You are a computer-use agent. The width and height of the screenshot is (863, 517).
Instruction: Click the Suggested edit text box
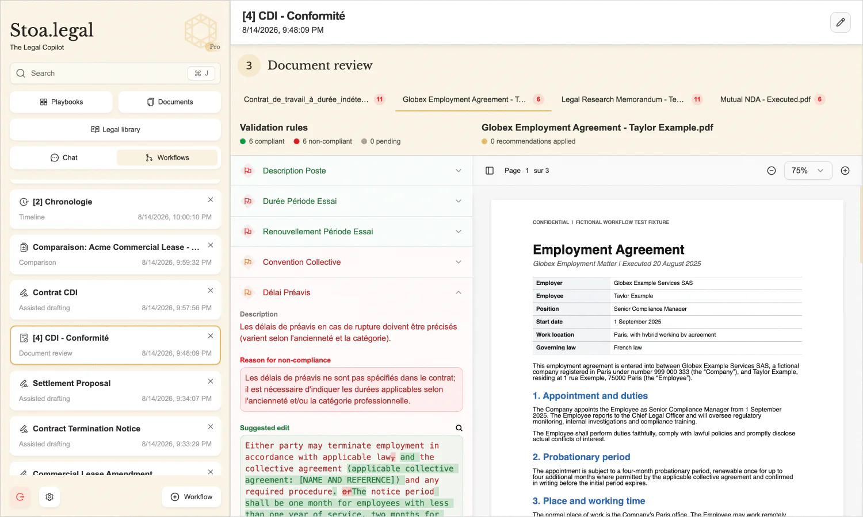(352, 476)
